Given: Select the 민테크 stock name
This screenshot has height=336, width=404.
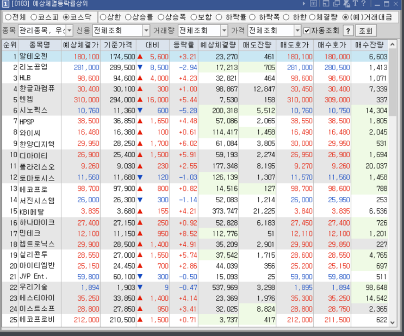Looking at the screenshot, I should coord(30,233).
